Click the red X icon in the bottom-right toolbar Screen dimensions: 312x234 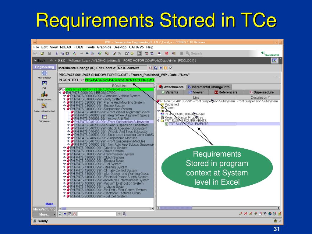(246, 214)
